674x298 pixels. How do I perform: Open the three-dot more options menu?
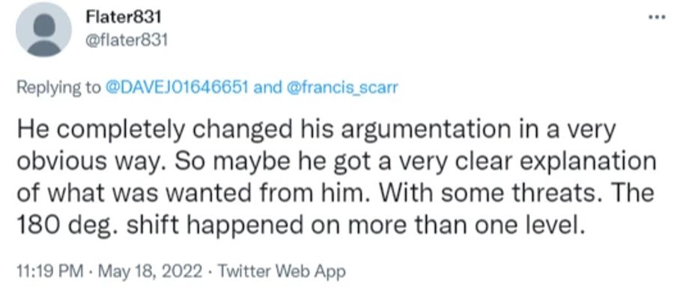(656, 19)
